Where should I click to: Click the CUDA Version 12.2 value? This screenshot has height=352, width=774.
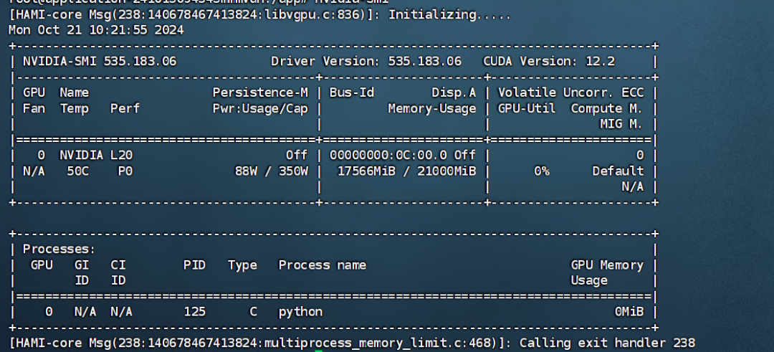point(548,62)
